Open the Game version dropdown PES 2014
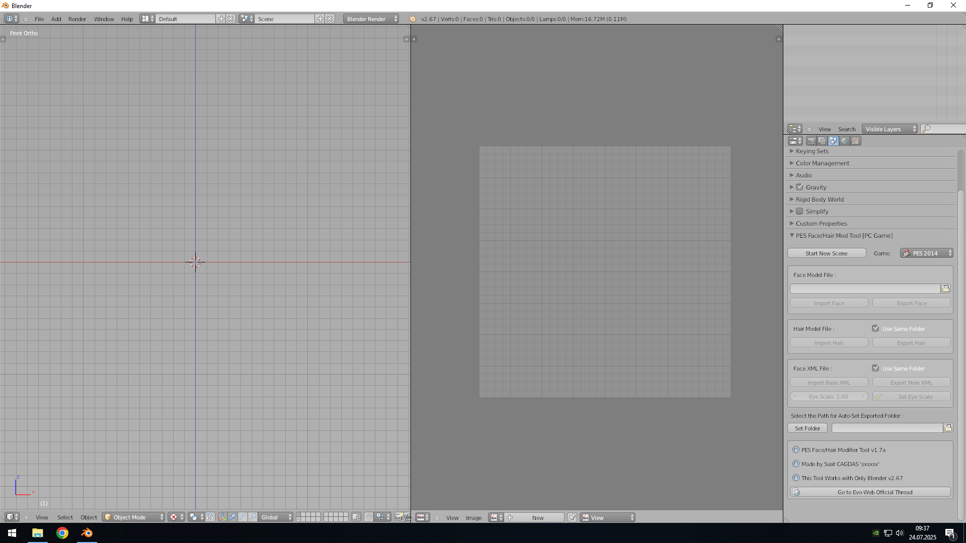 point(926,253)
